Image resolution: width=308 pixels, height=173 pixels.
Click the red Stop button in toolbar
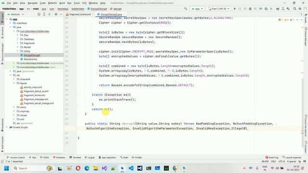271,9
